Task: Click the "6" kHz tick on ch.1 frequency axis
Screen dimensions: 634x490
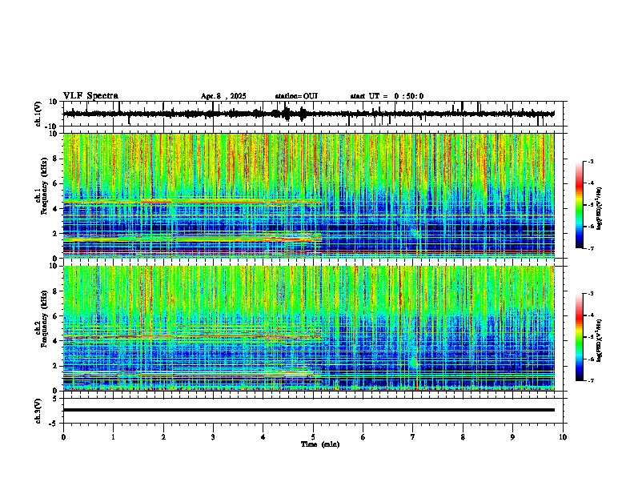Action: pyautogui.click(x=55, y=183)
